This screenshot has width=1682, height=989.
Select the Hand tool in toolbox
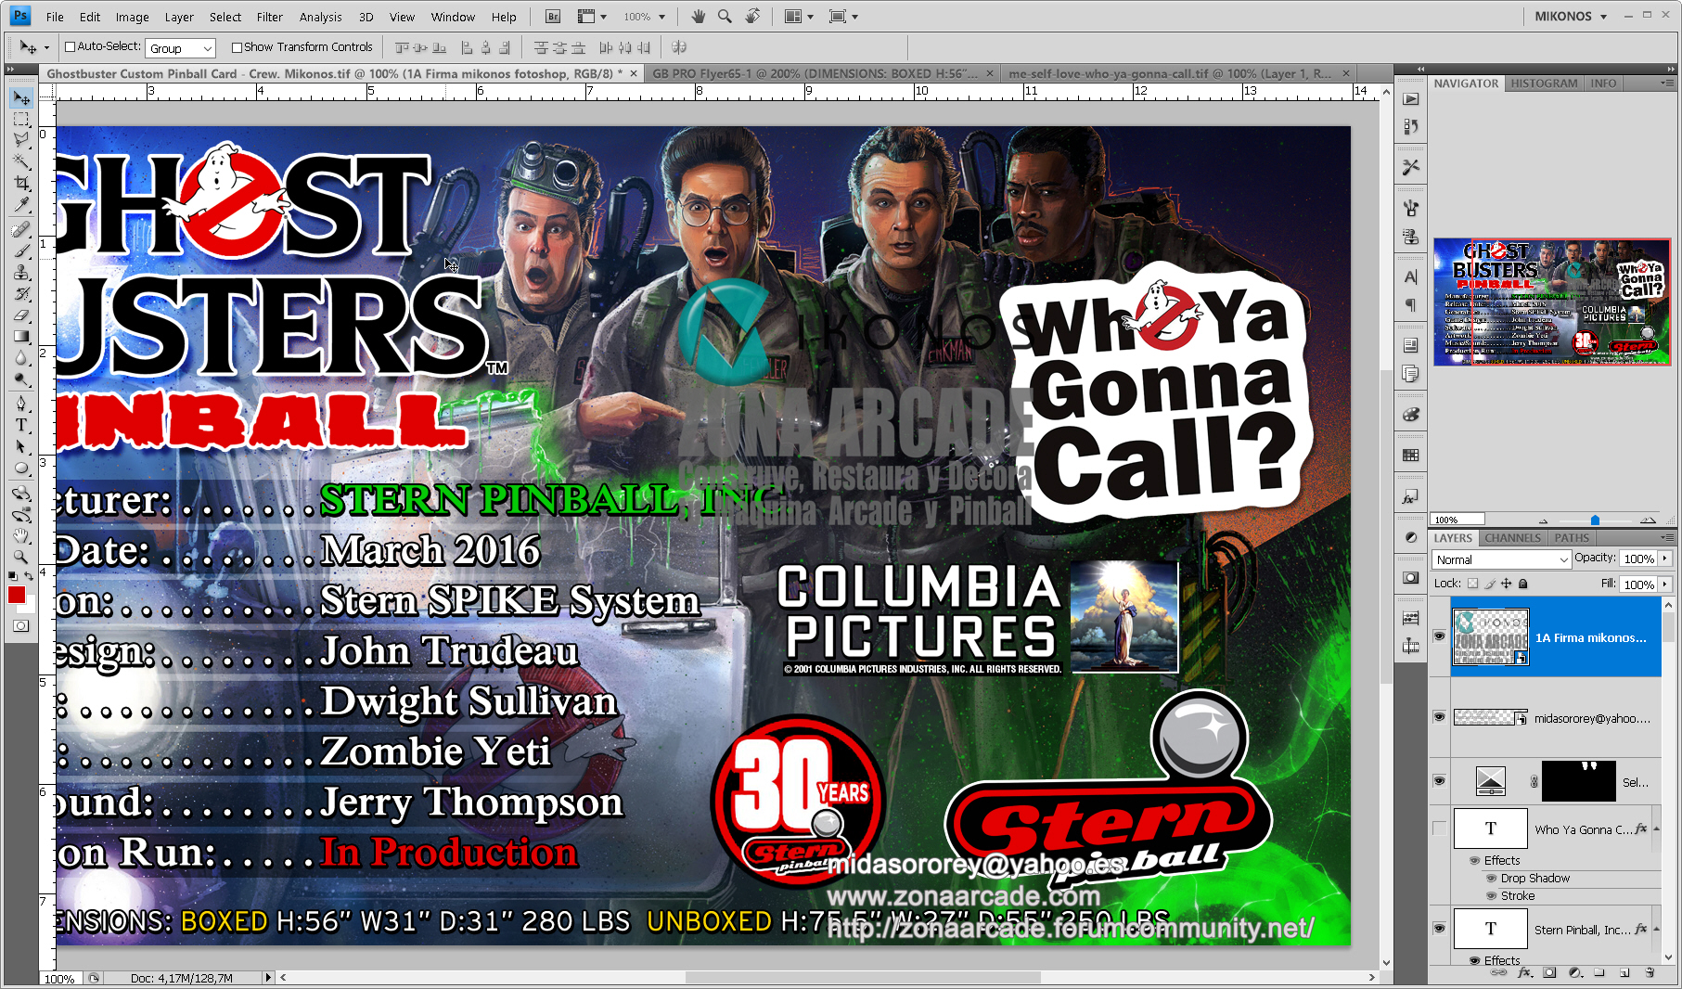21,535
